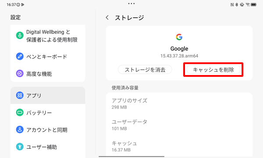The height and width of the screenshot is (158, 263).
Task: Tap the accessibility figure icon
Action: pyautogui.click(x=20, y=147)
